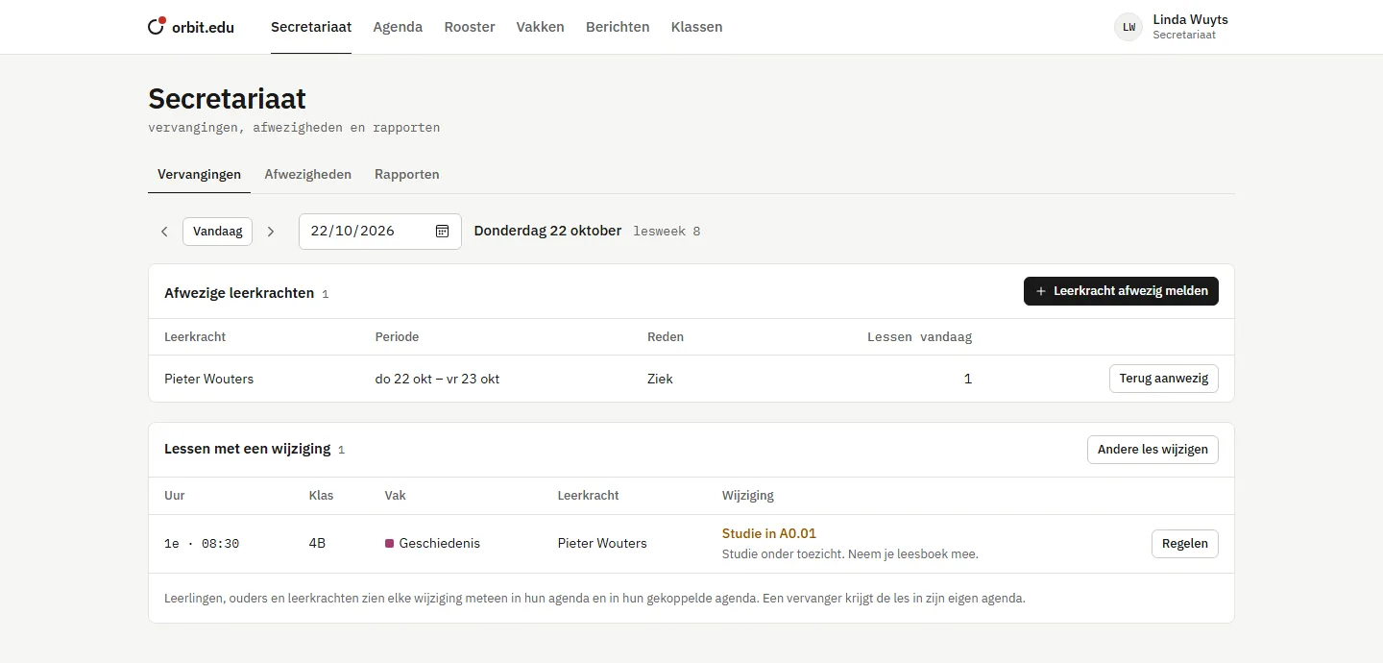The image size is (1383, 663).
Task: Select Pieter Wouters in absent teachers table
Action: tap(209, 379)
